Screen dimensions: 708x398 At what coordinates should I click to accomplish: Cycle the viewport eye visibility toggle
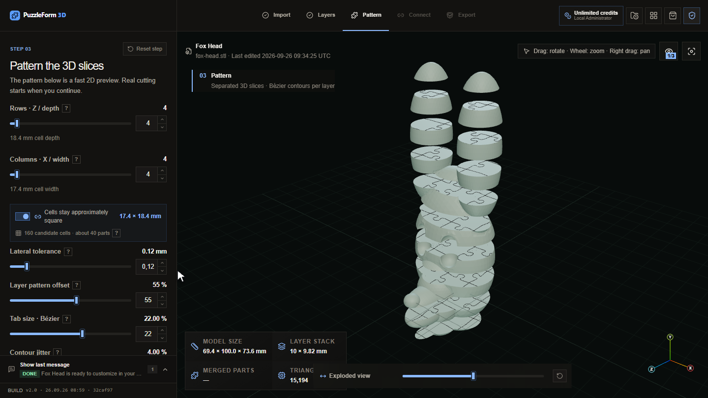tap(669, 51)
